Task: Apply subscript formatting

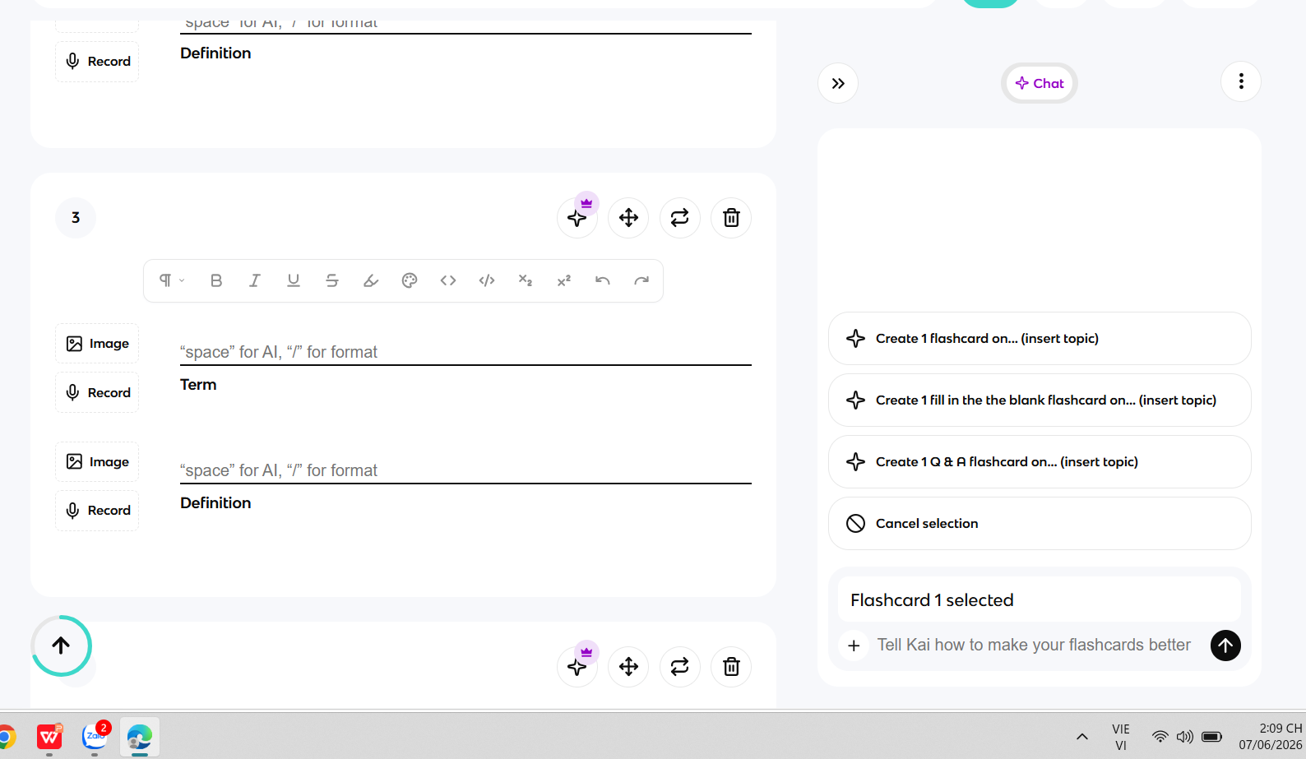Action: tap(526, 280)
